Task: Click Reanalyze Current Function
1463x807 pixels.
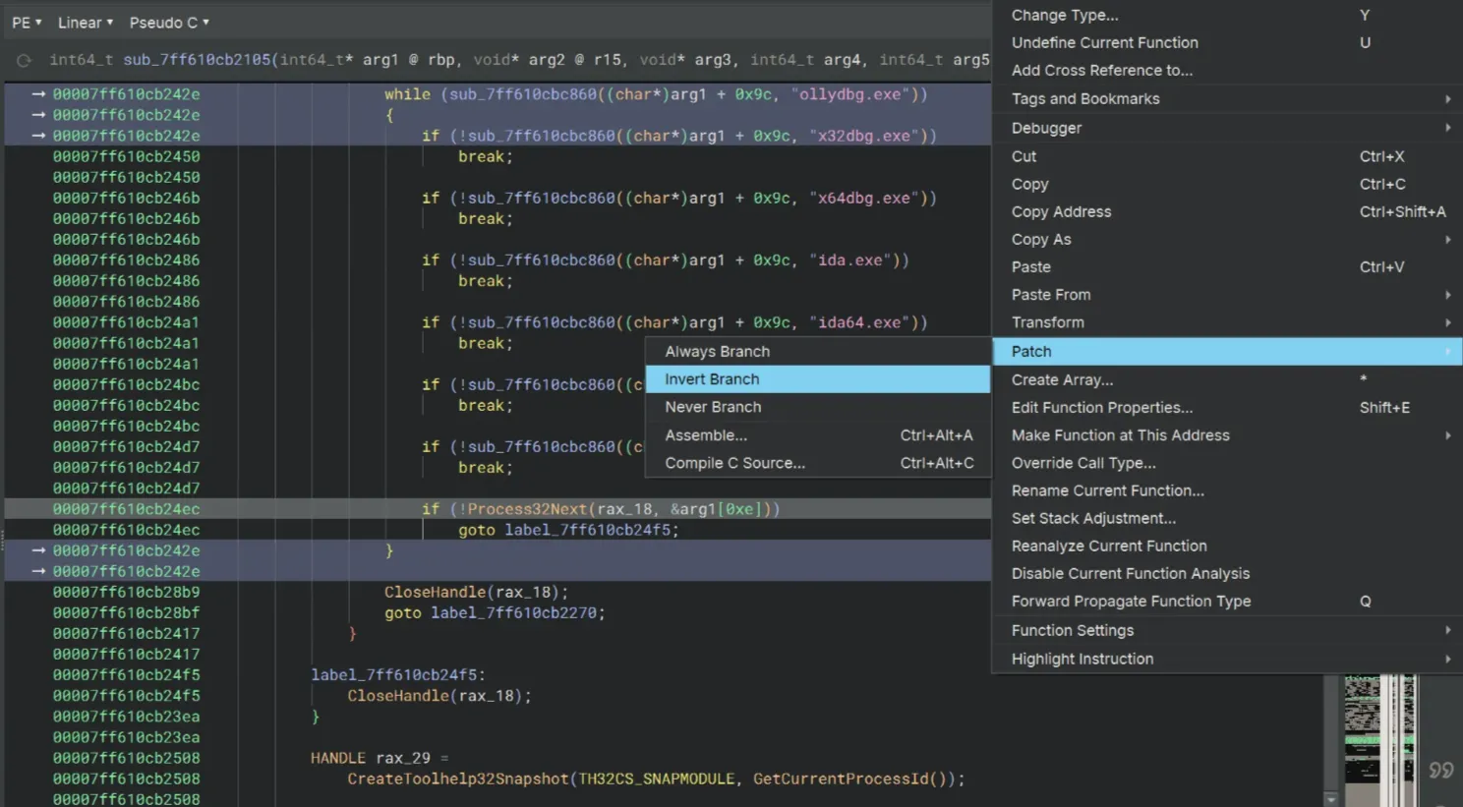Action: pyautogui.click(x=1109, y=547)
